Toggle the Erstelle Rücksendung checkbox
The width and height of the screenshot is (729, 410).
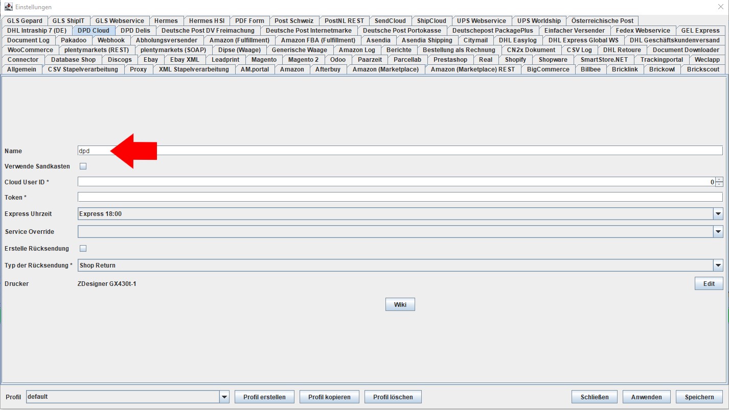83,248
